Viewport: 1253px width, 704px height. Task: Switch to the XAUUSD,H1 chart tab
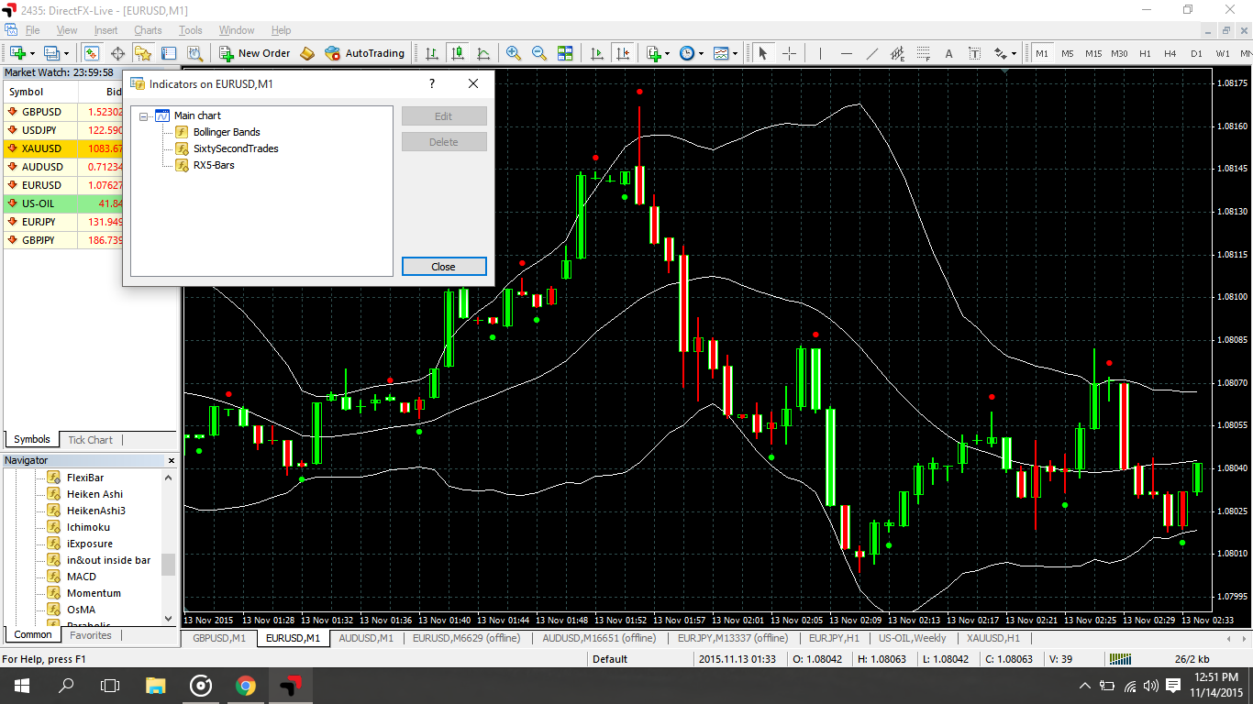pyautogui.click(x=992, y=638)
